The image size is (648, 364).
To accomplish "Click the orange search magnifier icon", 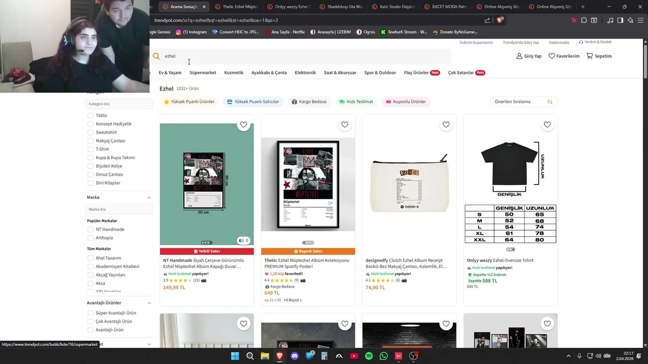I will (156, 56).
